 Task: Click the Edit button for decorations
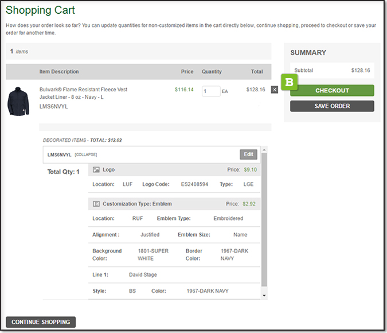(x=248, y=154)
